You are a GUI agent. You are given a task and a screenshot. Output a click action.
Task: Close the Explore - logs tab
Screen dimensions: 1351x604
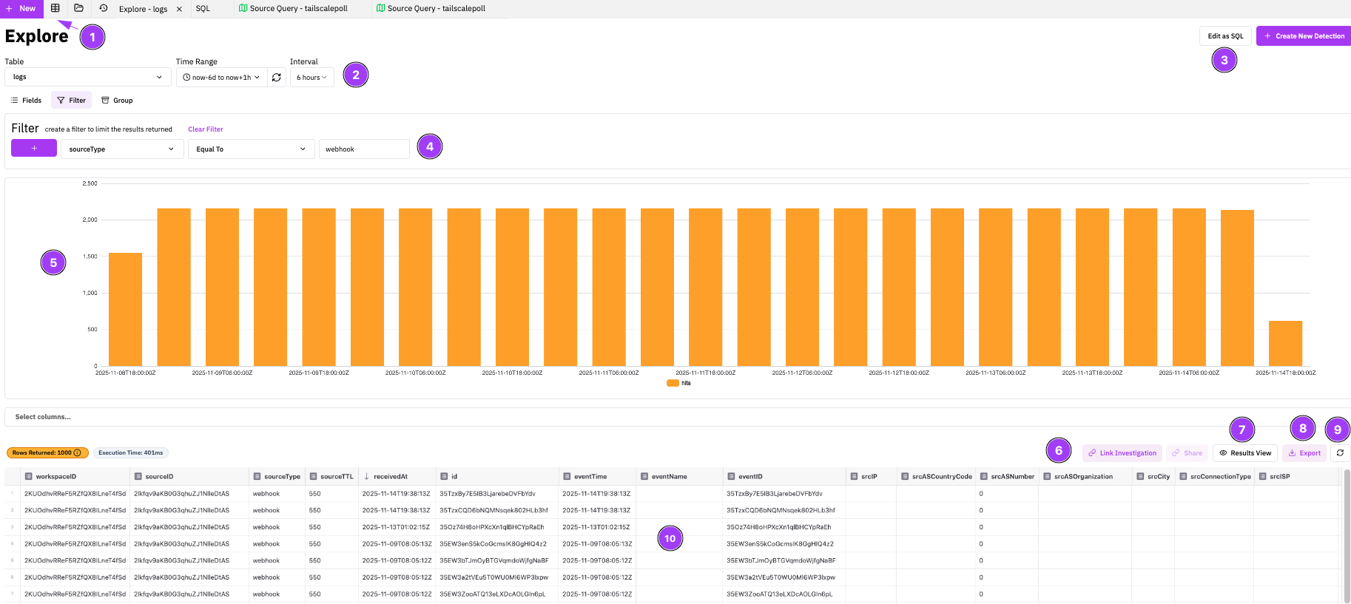point(179,9)
